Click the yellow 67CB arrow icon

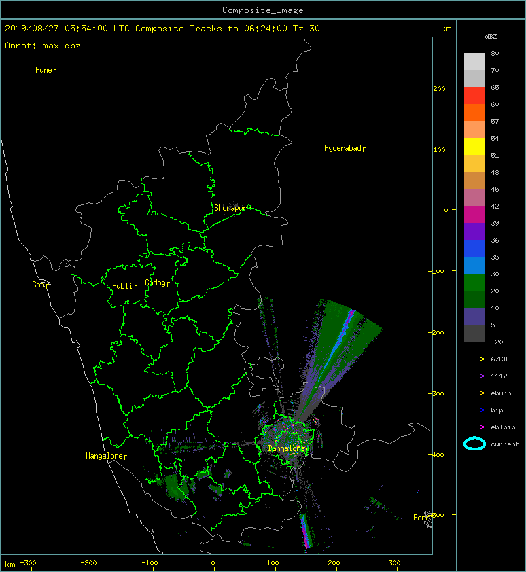coord(474,359)
